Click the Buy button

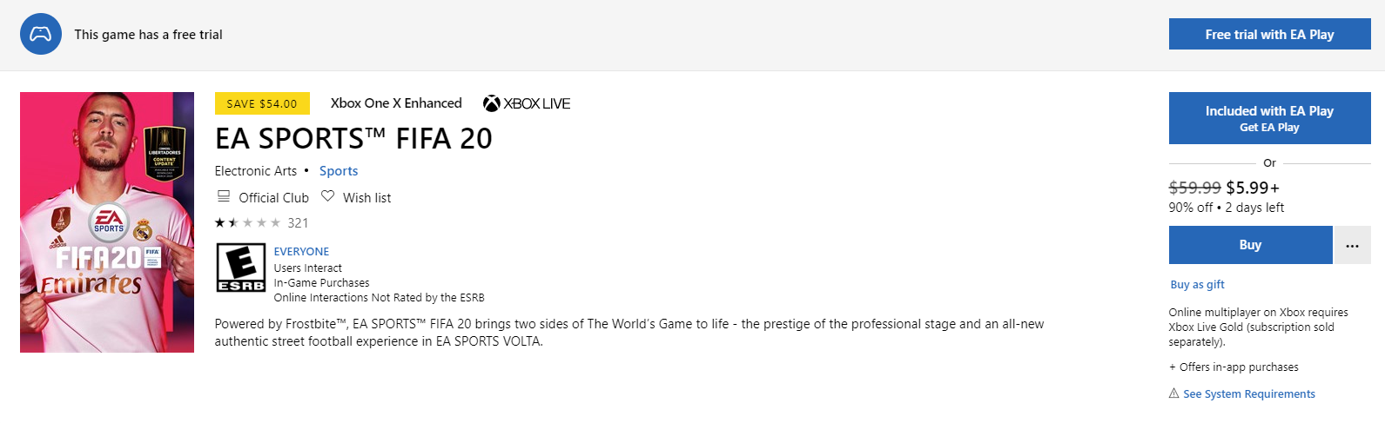coord(1250,245)
